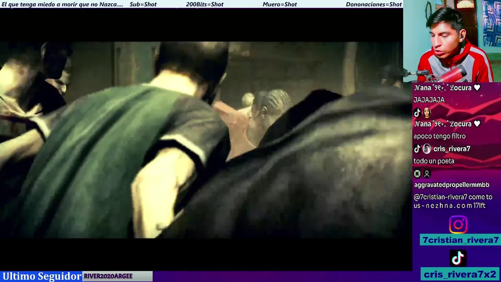Screen dimensions: 501x282
Task: Click the JAJAJAJA chat message
Action: 429,100
